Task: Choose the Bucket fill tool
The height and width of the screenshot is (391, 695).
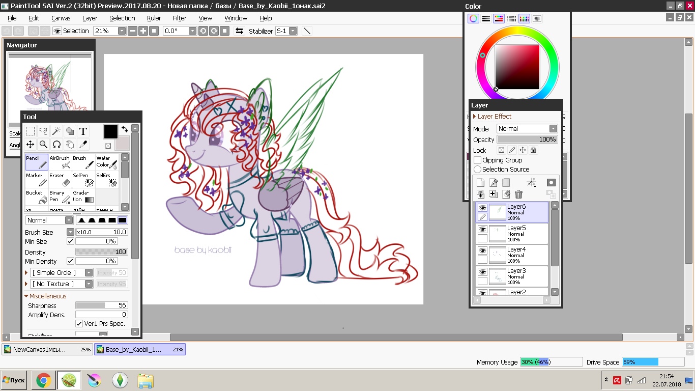Action: pos(37,197)
